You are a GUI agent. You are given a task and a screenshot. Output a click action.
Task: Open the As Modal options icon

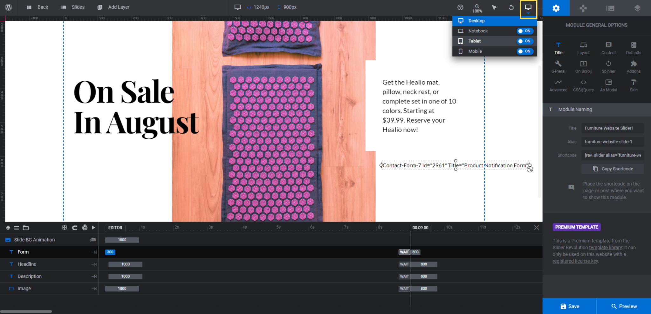tap(608, 86)
